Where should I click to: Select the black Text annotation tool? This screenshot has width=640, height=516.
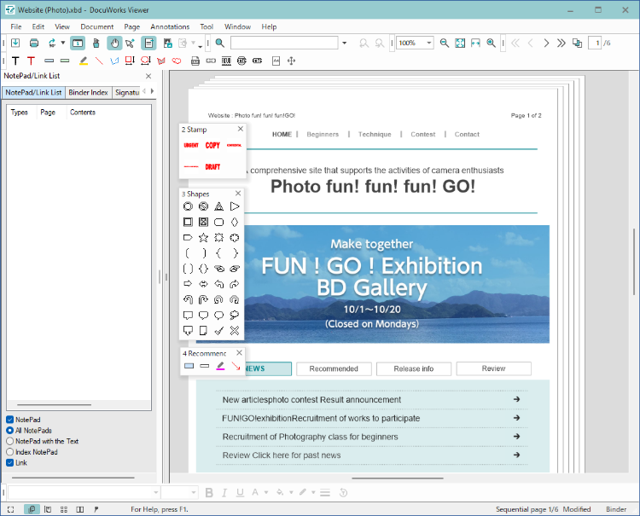coord(15,61)
